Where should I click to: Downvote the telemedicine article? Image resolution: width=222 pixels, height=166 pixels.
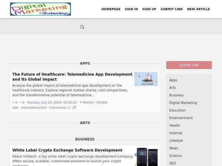pos(21,103)
